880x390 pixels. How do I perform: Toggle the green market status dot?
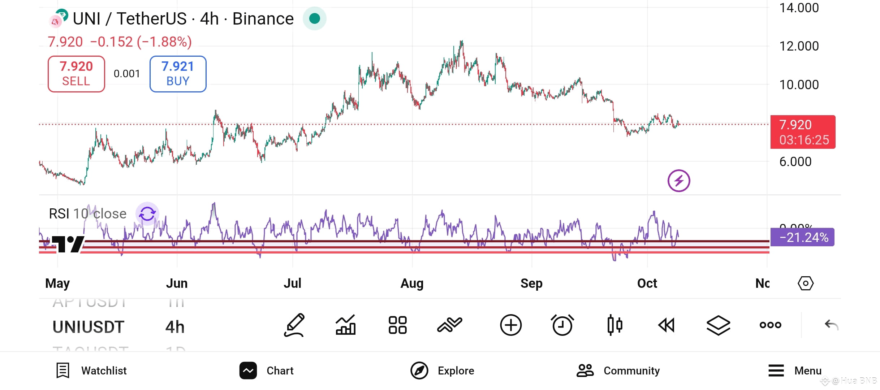tap(315, 18)
